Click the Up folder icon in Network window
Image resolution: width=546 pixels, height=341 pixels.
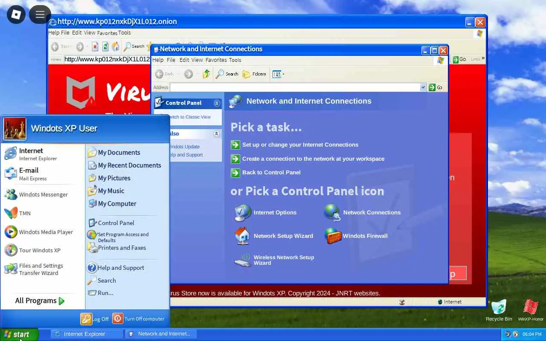[x=206, y=74]
